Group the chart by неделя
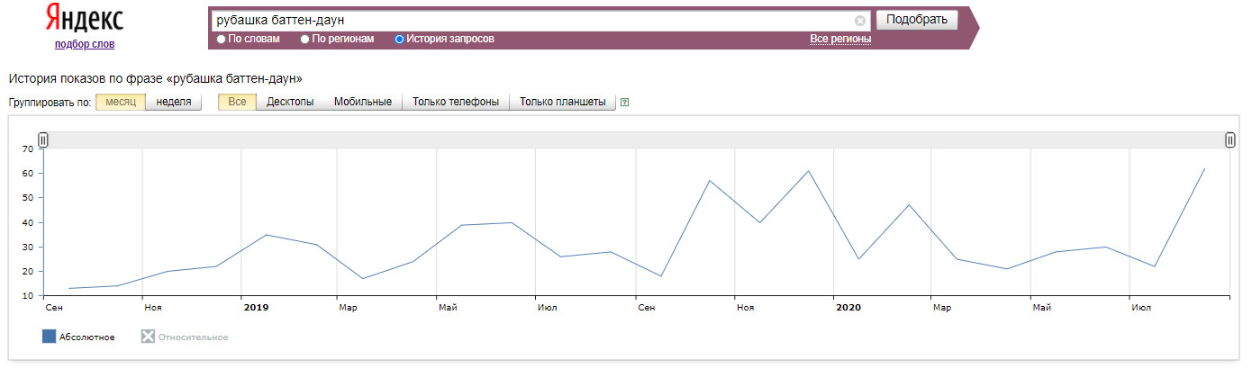1252x378 pixels. [174, 102]
